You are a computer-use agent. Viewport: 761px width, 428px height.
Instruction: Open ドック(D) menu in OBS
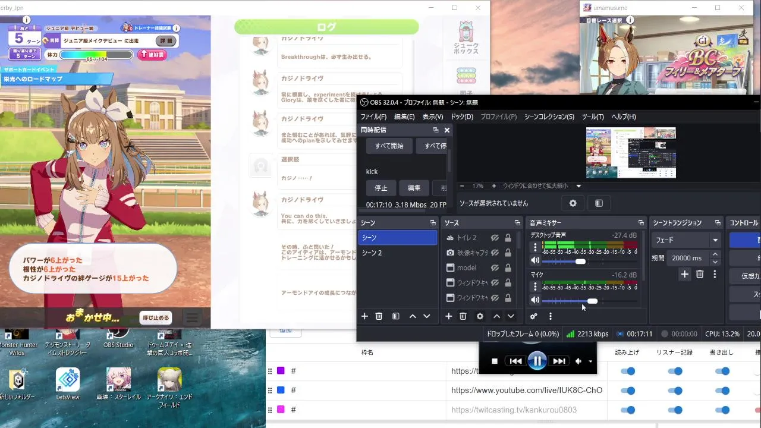(x=462, y=117)
